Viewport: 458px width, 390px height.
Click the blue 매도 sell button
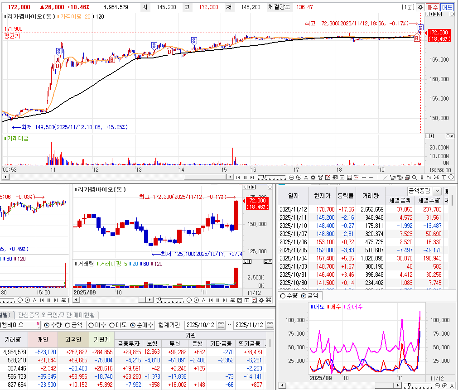point(447,7)
